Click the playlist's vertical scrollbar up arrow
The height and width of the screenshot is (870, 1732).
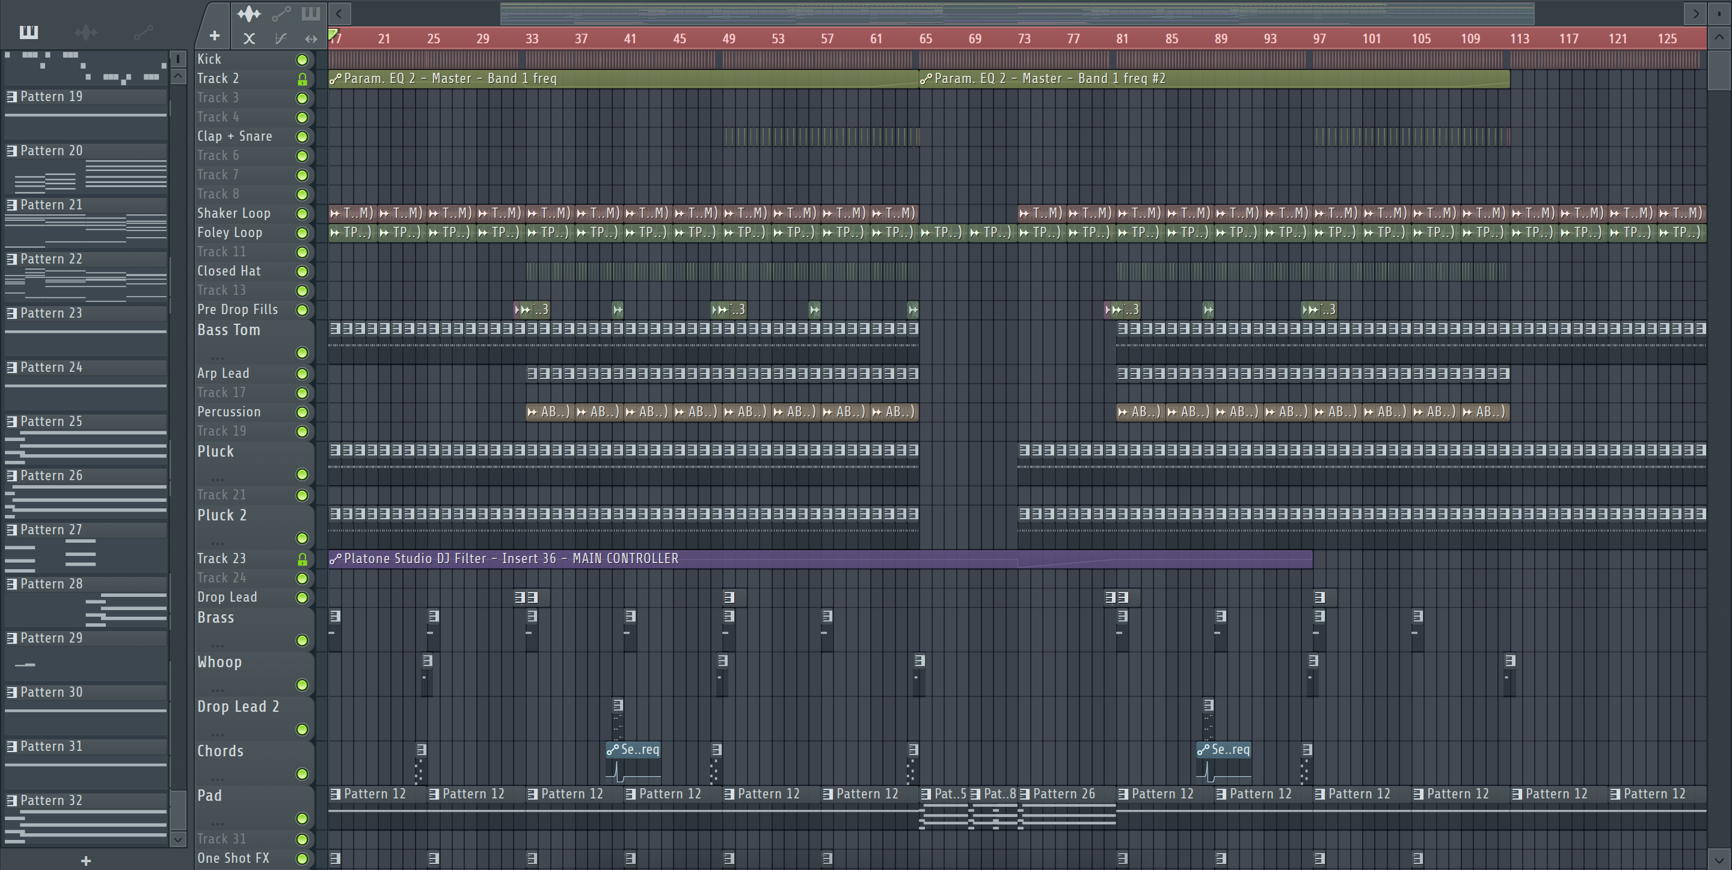pyautogui.click(x=1719, y=38)
